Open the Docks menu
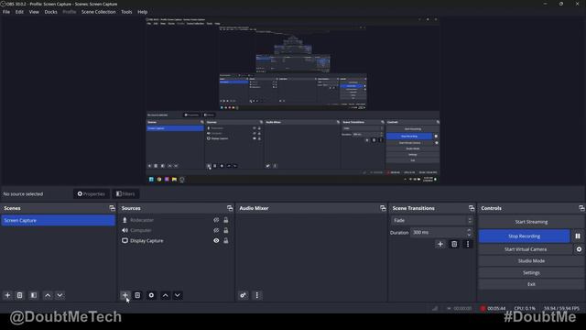The height and width of the screenshot is (330, 586). (x=51, y=12)
